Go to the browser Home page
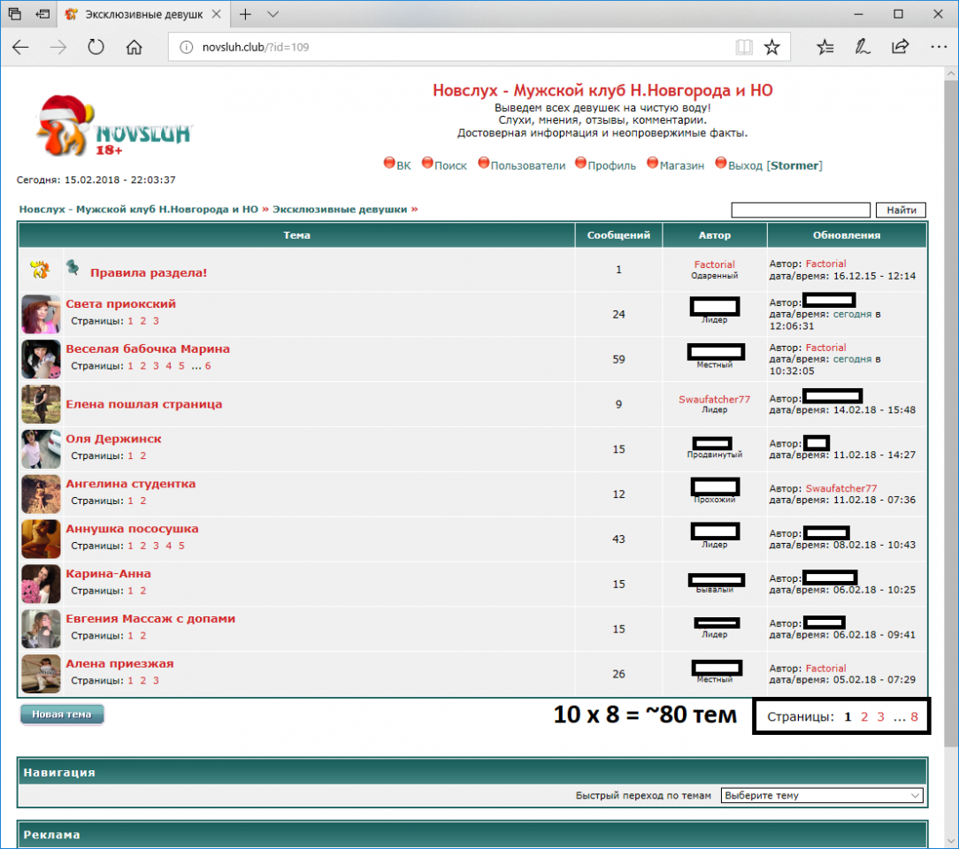Image resolution: width=959 pixels, height=849 pixels. (134, 47)
